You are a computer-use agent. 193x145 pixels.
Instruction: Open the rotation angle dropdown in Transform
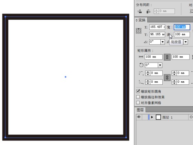(x=163, y=42)
